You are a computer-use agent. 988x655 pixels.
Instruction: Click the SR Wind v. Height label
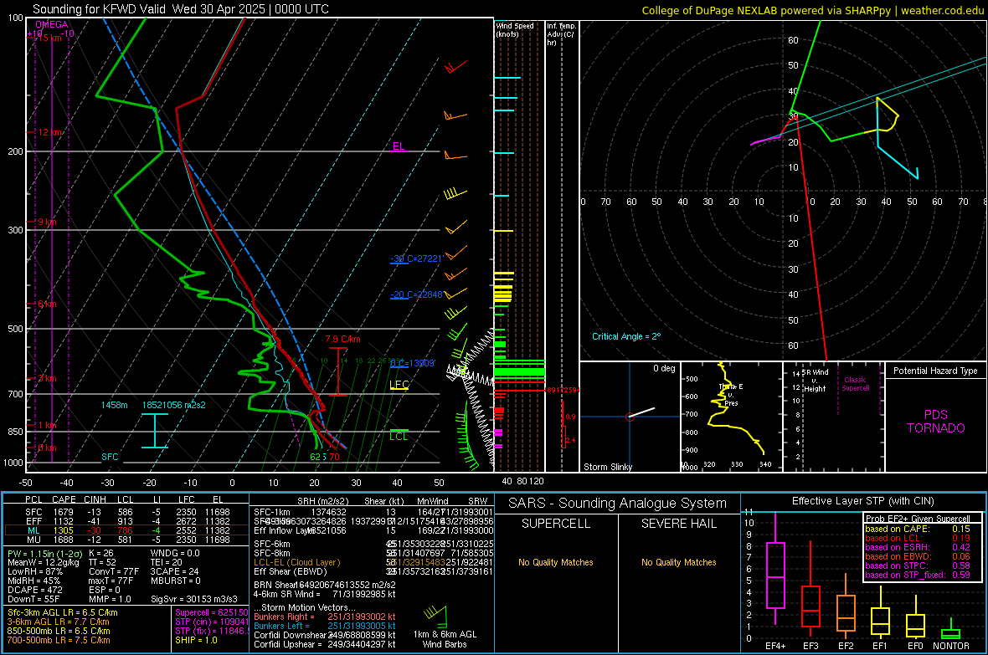click(x=816, y=381)
